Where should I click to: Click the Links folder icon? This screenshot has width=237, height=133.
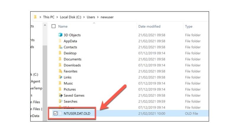point(60,77)
